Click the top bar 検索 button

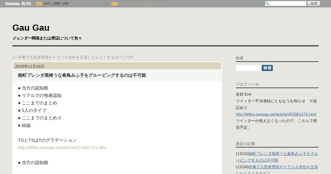pos(314,4)
